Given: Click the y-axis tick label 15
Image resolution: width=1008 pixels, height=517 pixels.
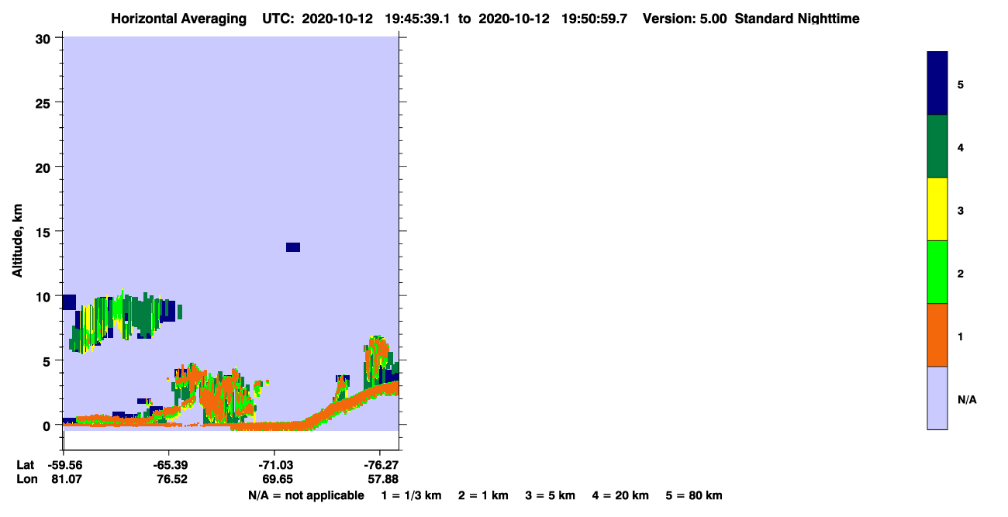Looking at the screenshot, I should [44, 232].
